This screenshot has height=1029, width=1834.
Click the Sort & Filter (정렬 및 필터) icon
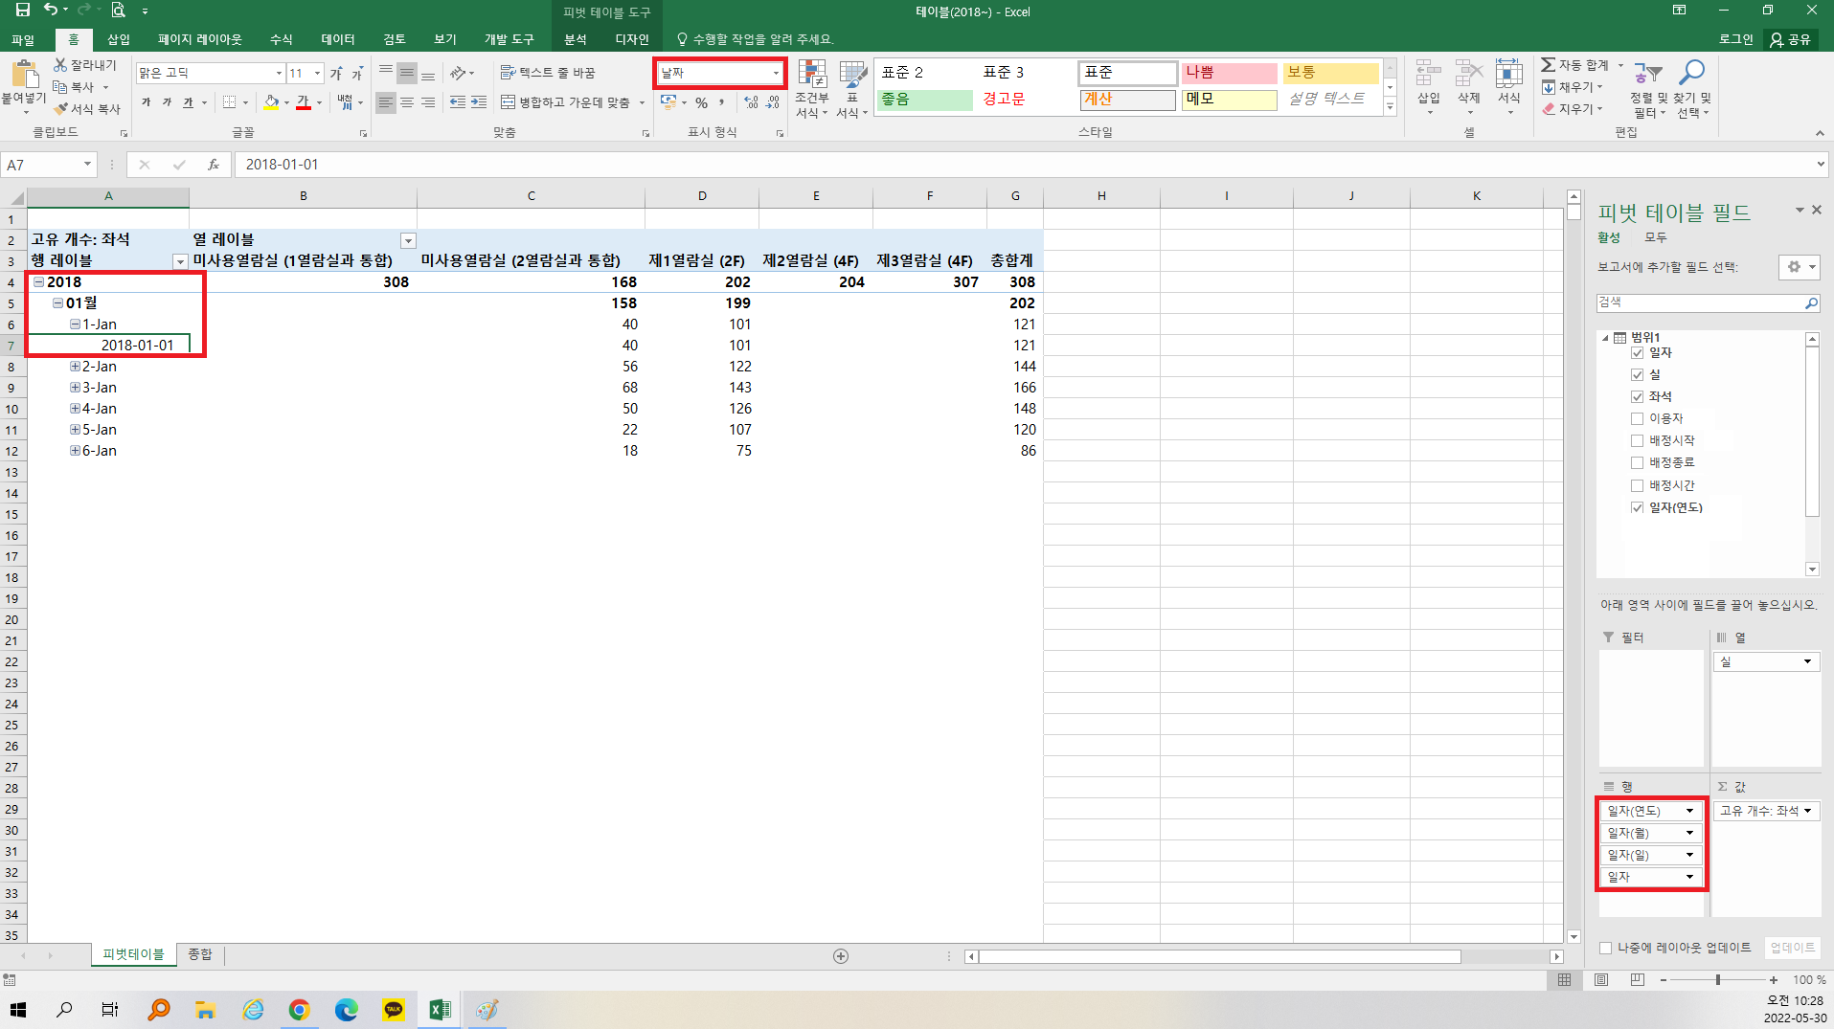[x=1648, y=73]
